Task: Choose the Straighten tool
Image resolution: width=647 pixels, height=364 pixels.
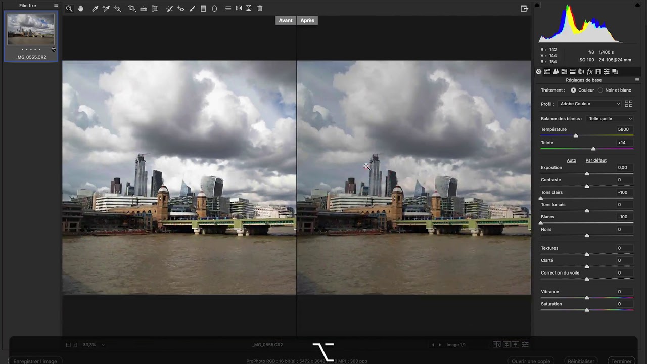Action: point(144,9)
